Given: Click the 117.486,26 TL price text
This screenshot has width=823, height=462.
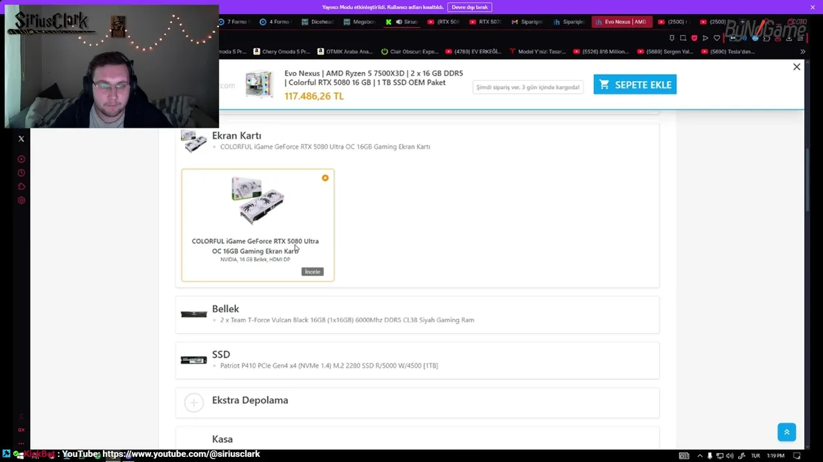Looking at the screenshot, I should pyautogui.click(x=314, y=96).
